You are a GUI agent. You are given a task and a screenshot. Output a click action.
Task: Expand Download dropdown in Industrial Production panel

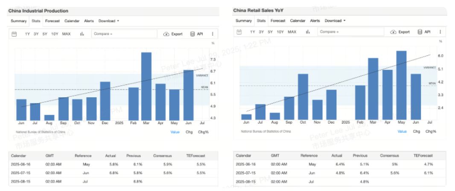108,21
